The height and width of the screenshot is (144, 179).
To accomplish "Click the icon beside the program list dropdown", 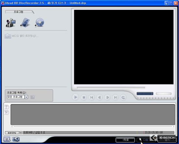I will point(32,97).
